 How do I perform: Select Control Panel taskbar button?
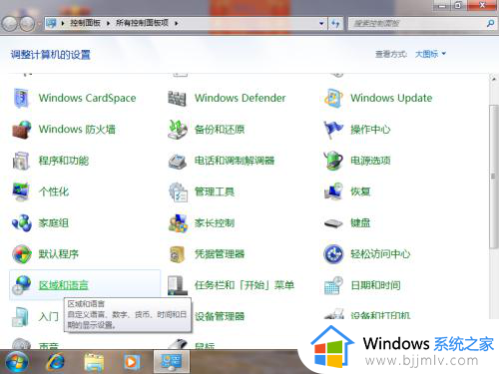click(171, 362)
